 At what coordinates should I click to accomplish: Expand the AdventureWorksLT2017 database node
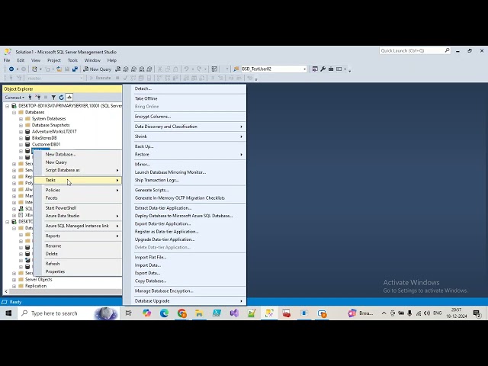coord(21,132)
